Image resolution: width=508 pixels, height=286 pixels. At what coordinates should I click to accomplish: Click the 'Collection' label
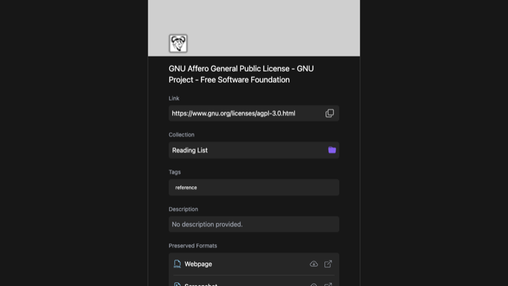(x=182, y=134)
